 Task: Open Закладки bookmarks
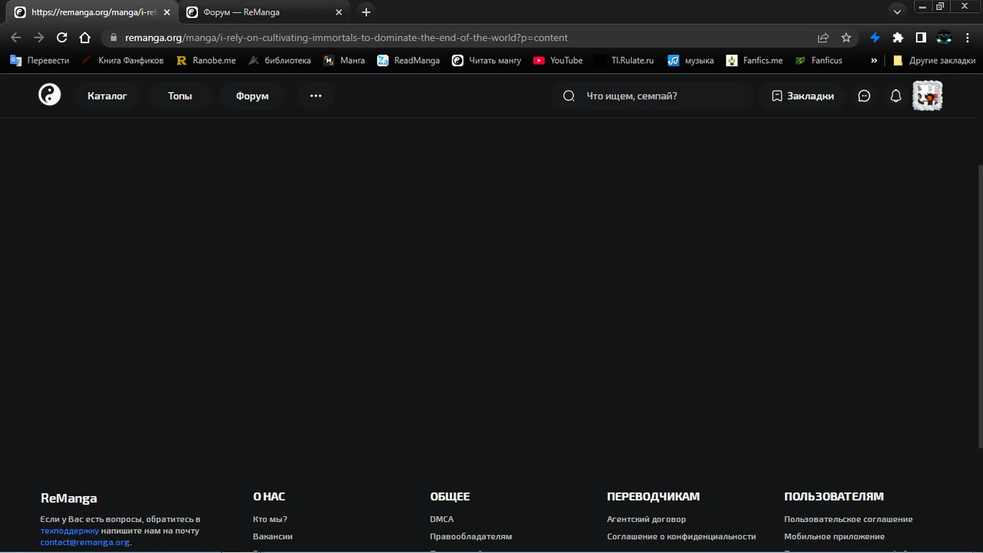click(802, 96)
